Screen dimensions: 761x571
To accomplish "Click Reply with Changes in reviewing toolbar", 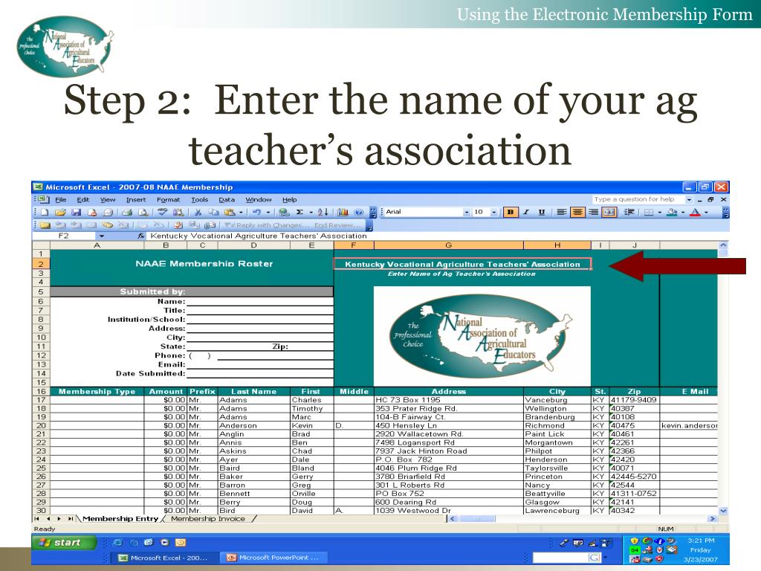I will (x=265, y=225).
